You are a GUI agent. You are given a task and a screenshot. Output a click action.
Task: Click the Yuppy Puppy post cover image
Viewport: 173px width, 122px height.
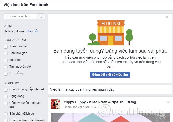pyautogui.click(x=110, y=117)
